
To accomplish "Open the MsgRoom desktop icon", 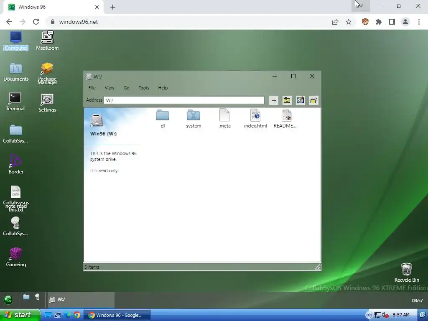I will click(47, 41).
